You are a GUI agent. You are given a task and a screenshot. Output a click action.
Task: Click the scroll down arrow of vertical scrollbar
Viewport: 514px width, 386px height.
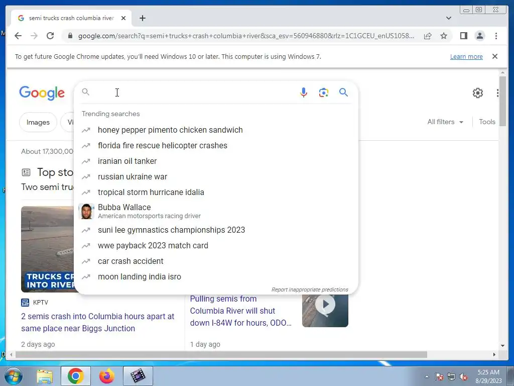pos(502,346)
